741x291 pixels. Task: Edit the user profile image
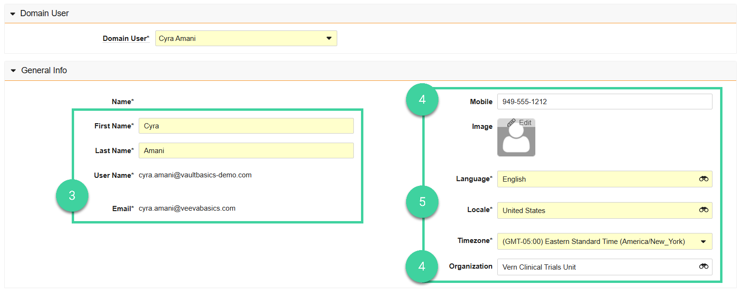pos(519,123)
